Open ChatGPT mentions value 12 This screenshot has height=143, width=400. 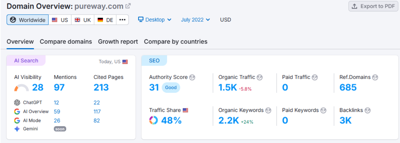click(x=56, y=103)
